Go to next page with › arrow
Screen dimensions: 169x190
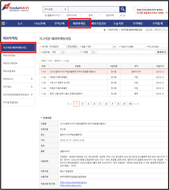point(134,104)
